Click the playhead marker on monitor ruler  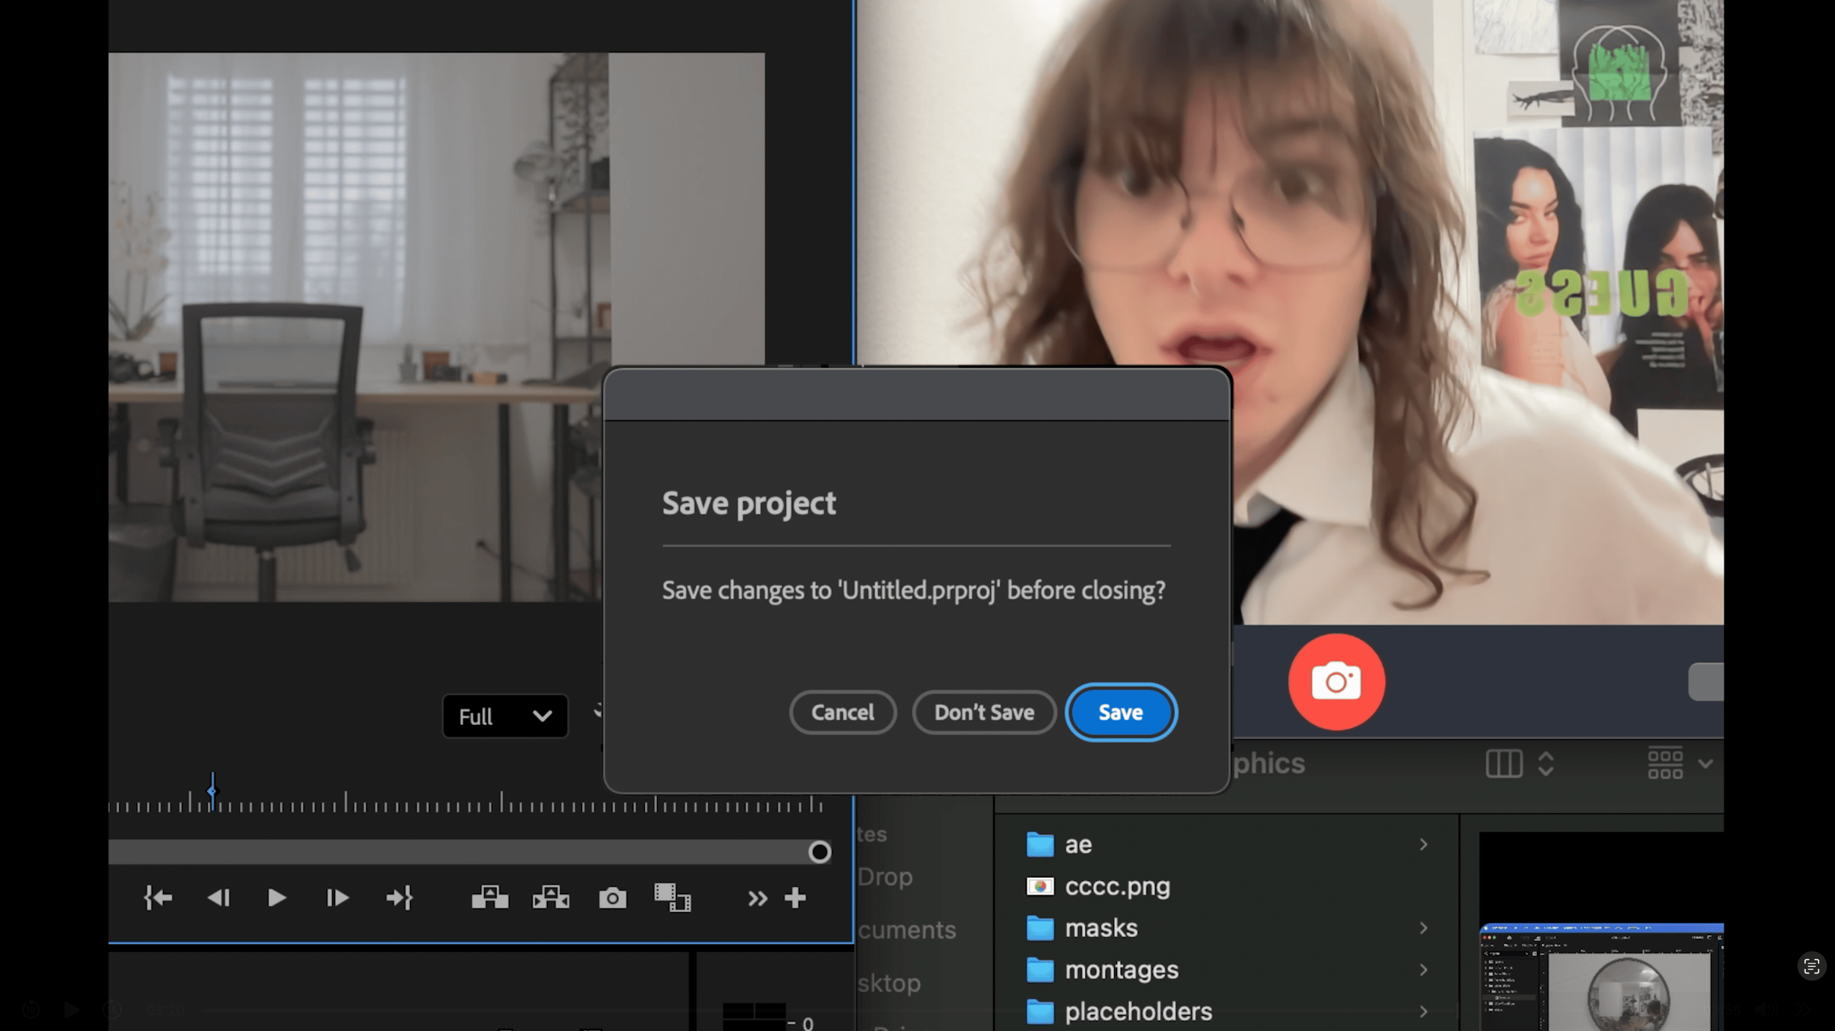point(212,791)
